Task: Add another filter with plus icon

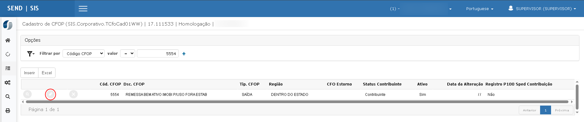Action: point(184,54)
